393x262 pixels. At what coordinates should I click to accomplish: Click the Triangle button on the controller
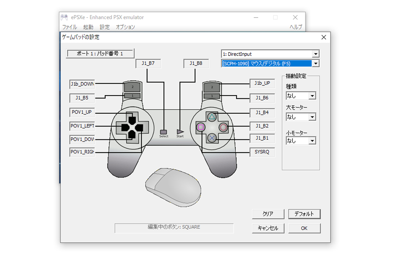[212, 117]
